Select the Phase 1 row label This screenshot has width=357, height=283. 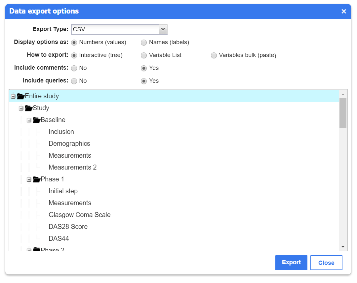click(52, 179)
